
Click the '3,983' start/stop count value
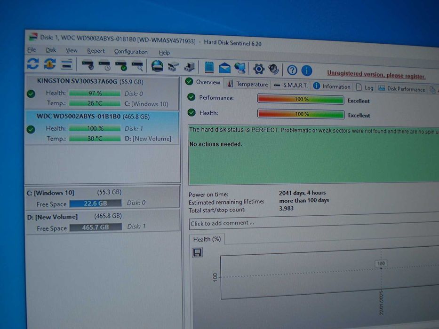click(286, 208)
